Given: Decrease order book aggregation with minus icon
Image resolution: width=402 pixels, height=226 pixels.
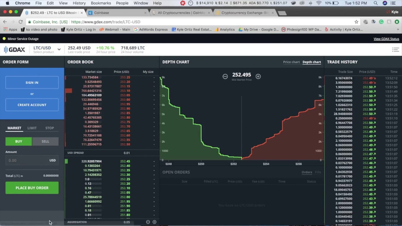Looking at the screenshot, I should click(148, 222).
